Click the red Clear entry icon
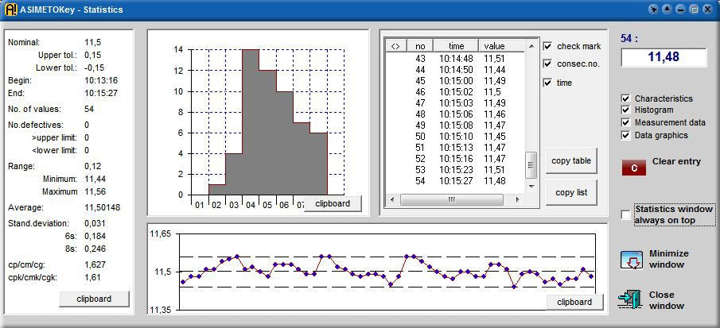The image size is (720, 328). coord(633,167)
